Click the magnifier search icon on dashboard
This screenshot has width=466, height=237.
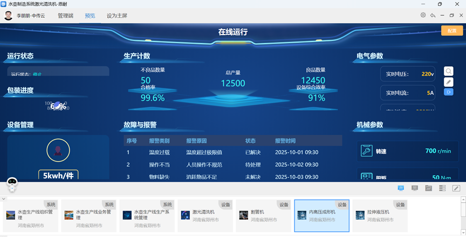tap(449, 71)
